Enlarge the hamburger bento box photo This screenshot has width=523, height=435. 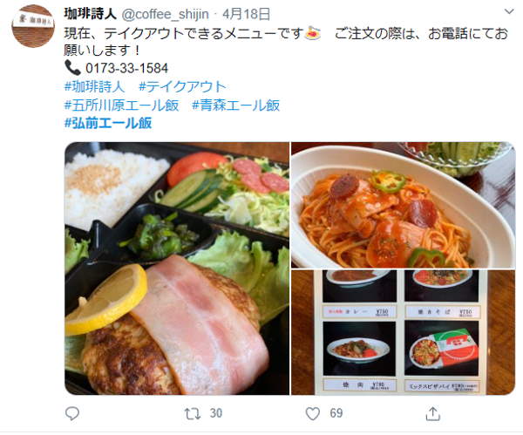(x=177, y=268)
